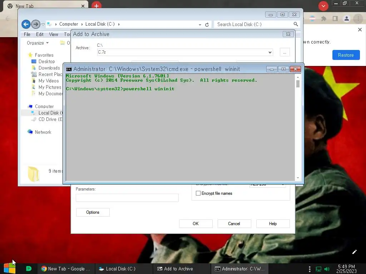Open the Edit menu in Explorer

point(40,34)
